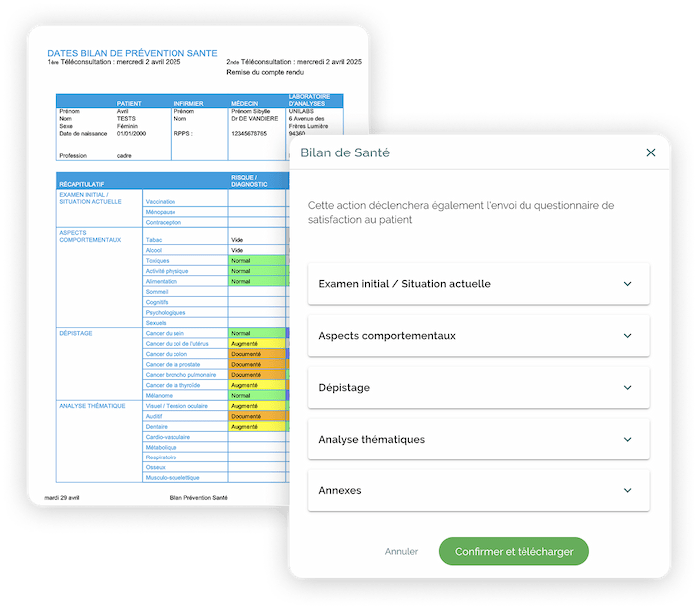Click the 'UNILABS' laboratory name
Screen dimensions: 698x609
pyautogui.click(x=301, y=111)
